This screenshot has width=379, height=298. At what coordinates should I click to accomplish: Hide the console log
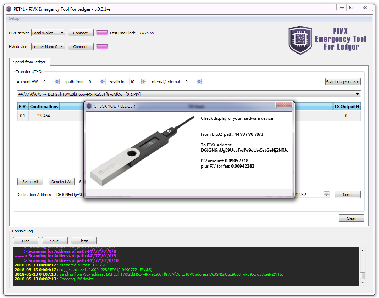(x=26, y=241)
